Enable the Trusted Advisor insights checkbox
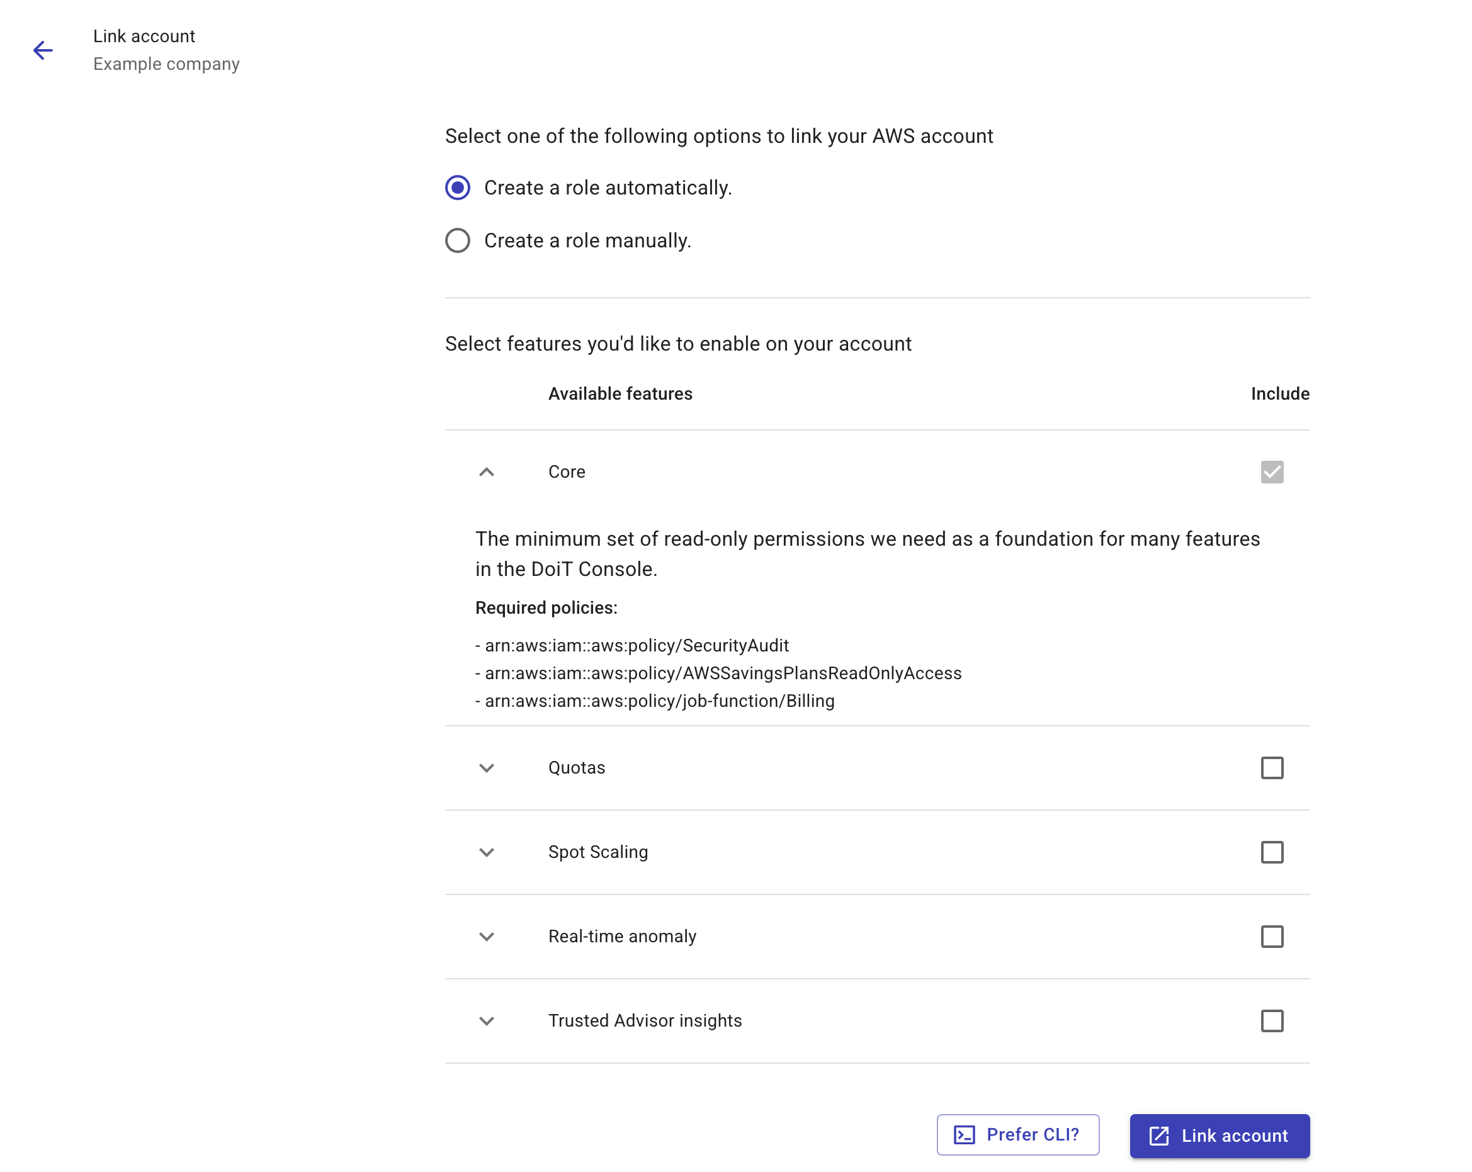This screenshot has height=1172, width=1472. click(1272, 1022)
